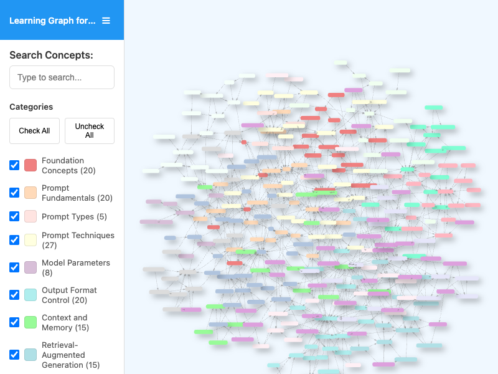Uncheck Context and Memory category
498x374 pixels.
[14, 322]
